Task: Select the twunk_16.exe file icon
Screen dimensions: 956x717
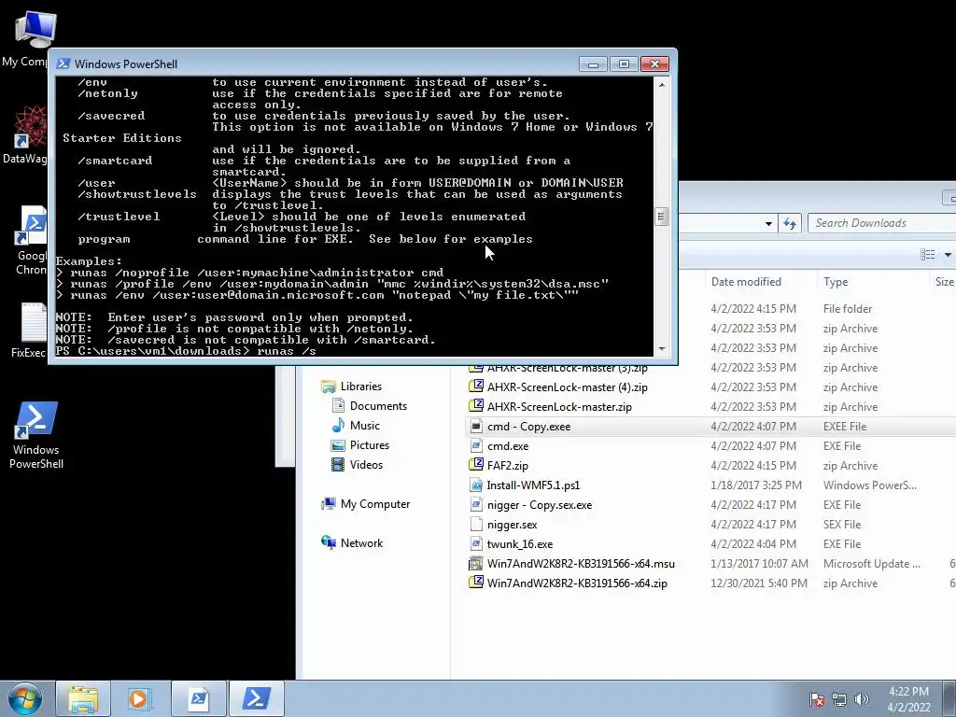Action: [x=476, y=544]
